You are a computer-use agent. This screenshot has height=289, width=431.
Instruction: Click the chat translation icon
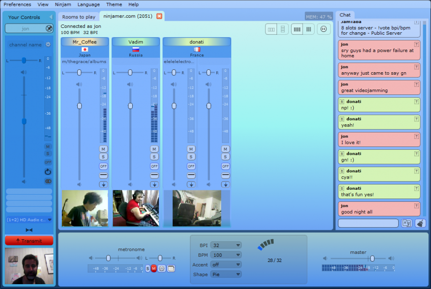(x=406, y=223)
